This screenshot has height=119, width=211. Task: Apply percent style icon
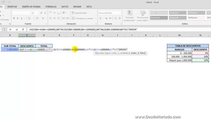(106, 18)
